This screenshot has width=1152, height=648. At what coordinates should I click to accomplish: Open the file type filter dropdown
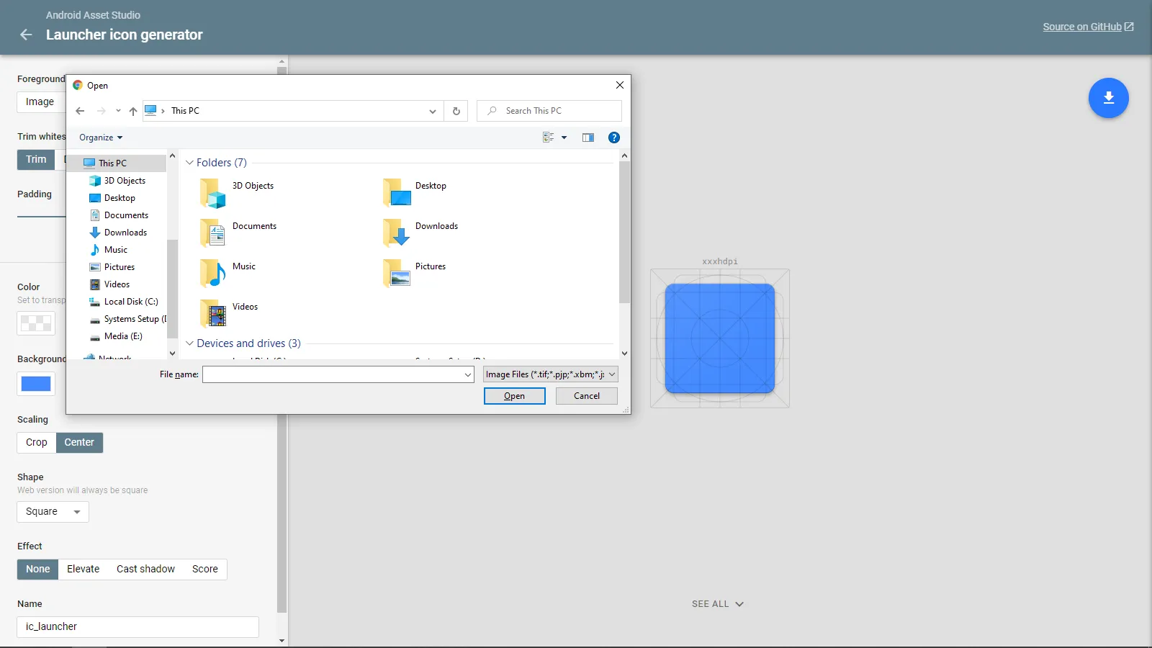tap(549, 374)
